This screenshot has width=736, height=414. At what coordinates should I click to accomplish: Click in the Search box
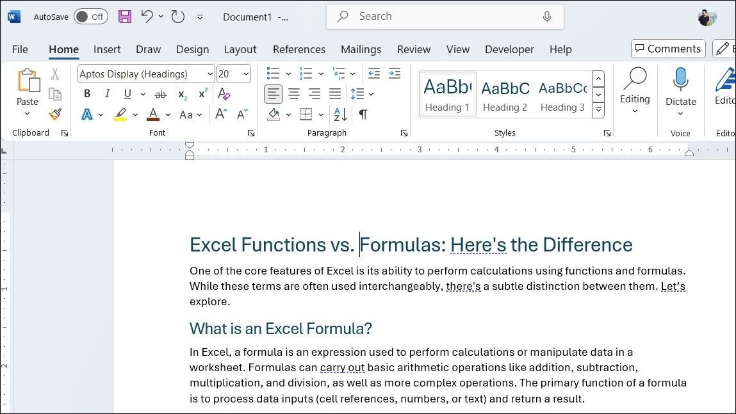pos(445,17)
